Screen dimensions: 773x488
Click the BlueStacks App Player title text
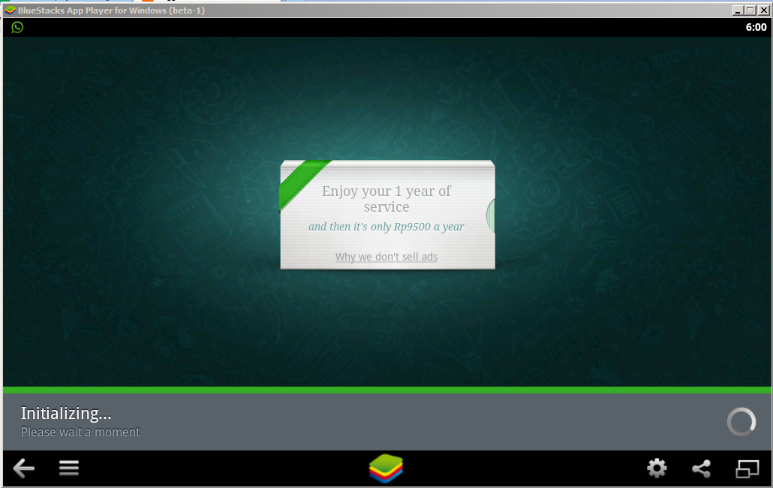(x=111, y=11)
